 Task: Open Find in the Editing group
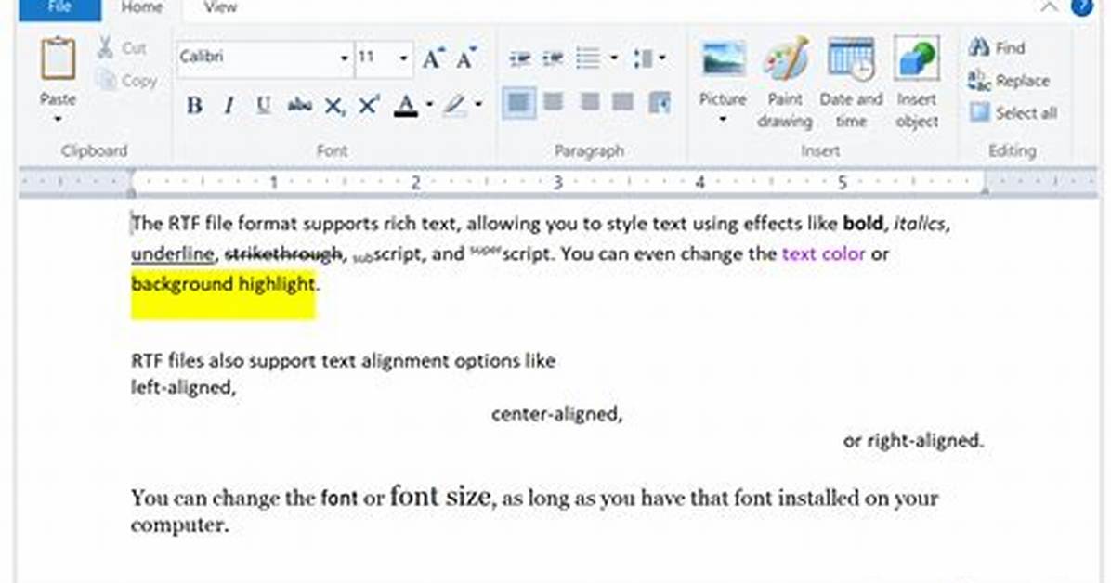(997, 47)
